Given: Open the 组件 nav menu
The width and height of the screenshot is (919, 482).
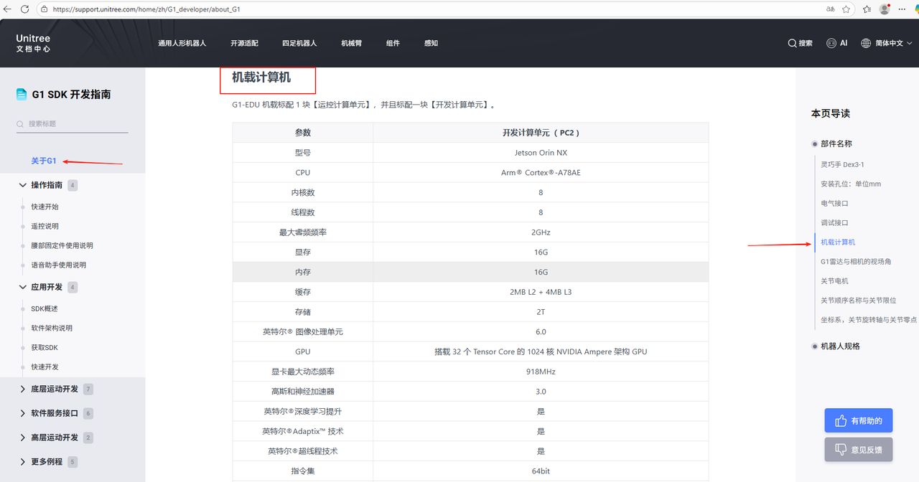Looking at the screenshot, I should click(x=393, y=43).
